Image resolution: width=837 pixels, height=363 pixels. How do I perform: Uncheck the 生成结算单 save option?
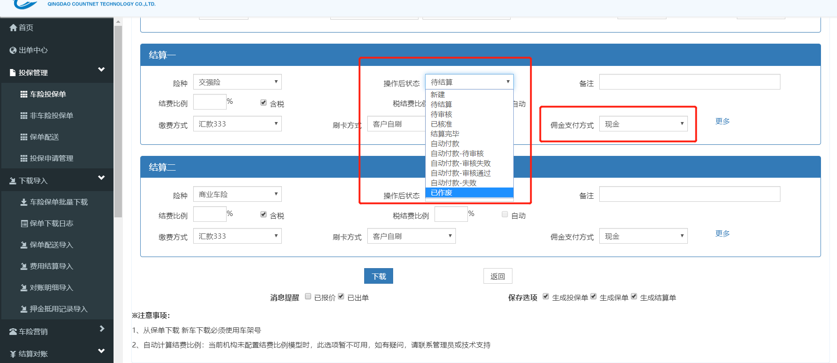[x=634, y=296]
